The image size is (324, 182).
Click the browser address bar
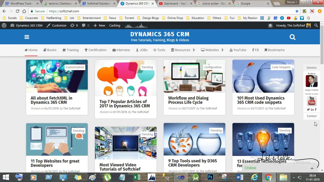tap(165, 11)
